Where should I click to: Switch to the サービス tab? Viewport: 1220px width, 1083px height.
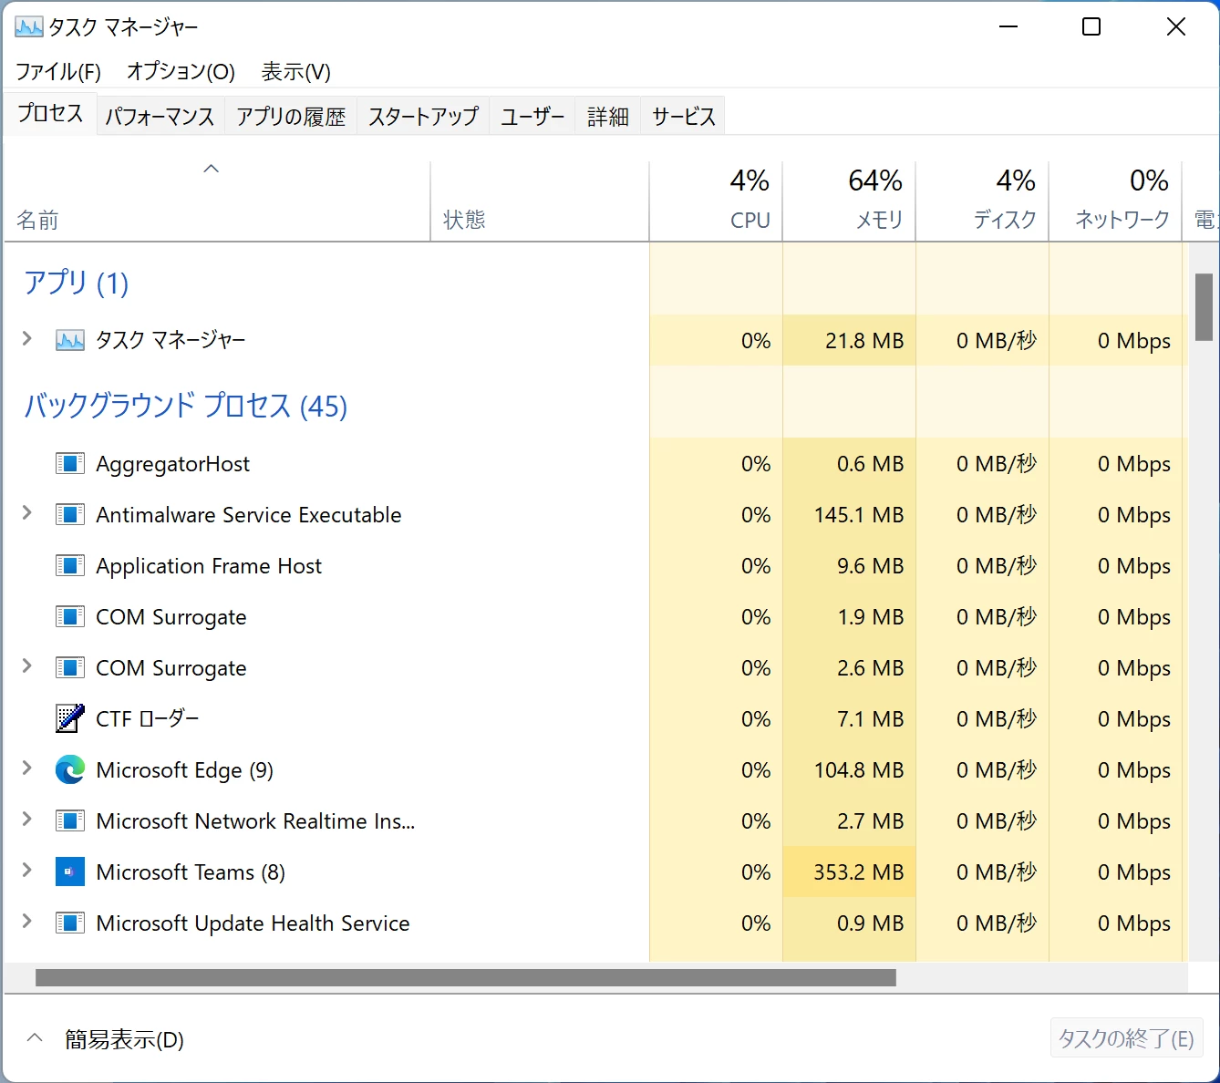(x=684, y=117)
